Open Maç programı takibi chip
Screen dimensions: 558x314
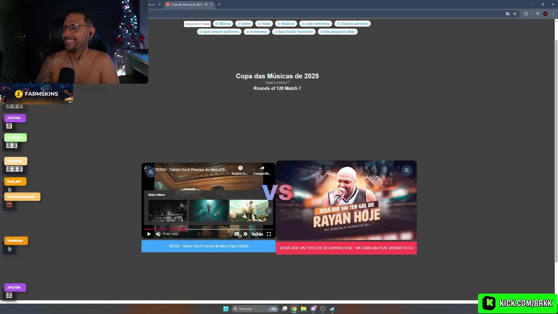pos(337,32)
